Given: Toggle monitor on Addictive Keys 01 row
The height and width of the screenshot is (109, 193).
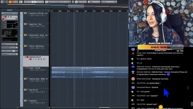Looking at the screenshot, I should point(33,59).
